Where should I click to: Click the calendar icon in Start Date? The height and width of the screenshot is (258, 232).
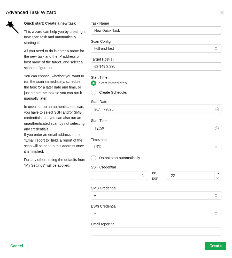click(217, 109)
